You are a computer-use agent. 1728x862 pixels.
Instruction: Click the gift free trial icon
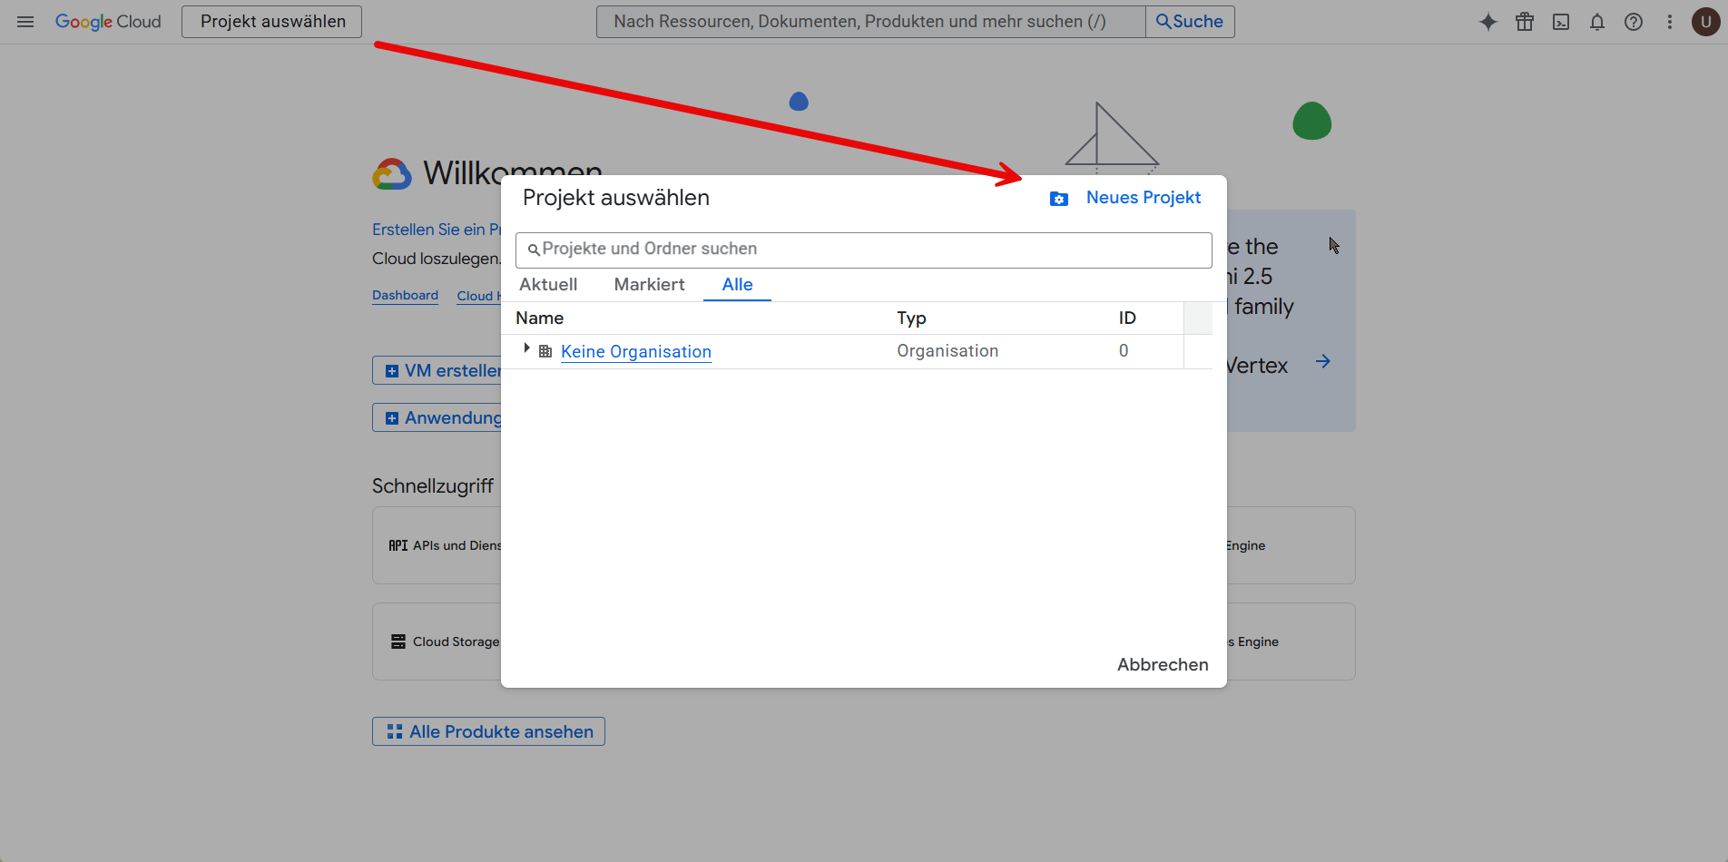point(1525,22)
